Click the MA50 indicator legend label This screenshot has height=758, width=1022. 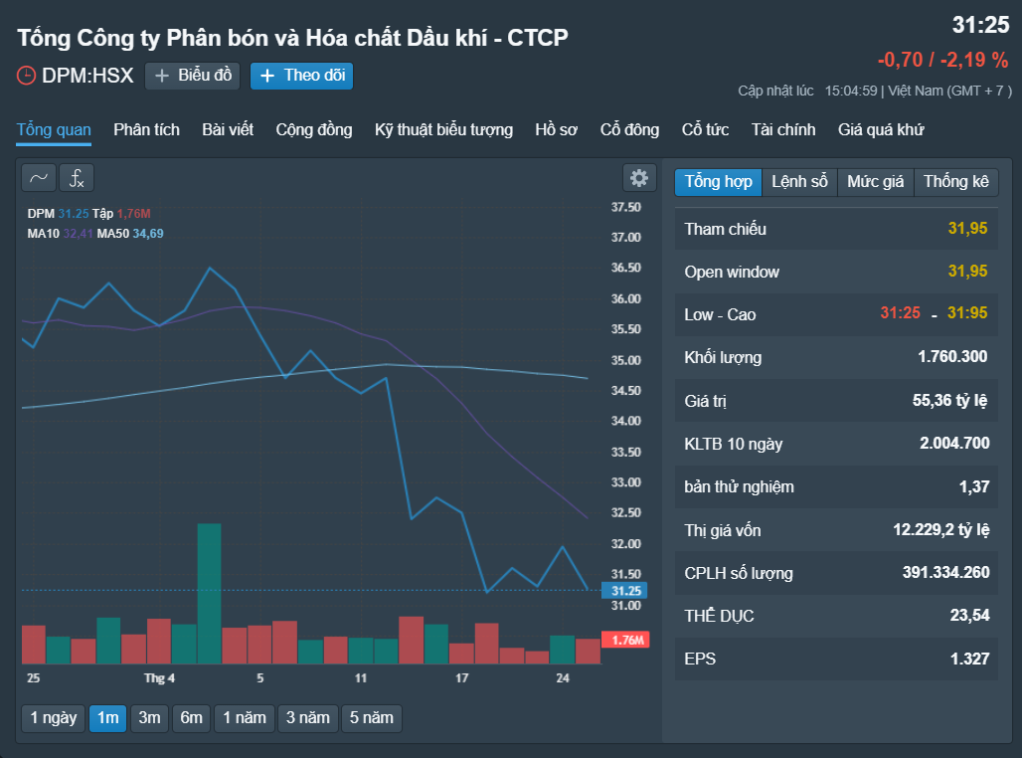coord(112,234)
